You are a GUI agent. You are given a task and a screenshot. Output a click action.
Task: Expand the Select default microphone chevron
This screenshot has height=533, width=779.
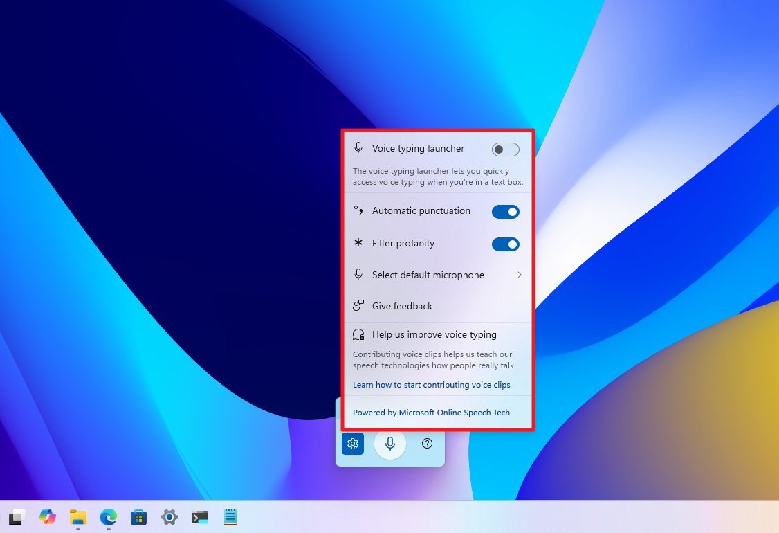pyautogui.click(x=520, y=275)
